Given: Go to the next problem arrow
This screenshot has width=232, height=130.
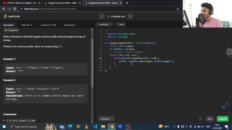Looking at the screenshot, I should click(130, 16).
